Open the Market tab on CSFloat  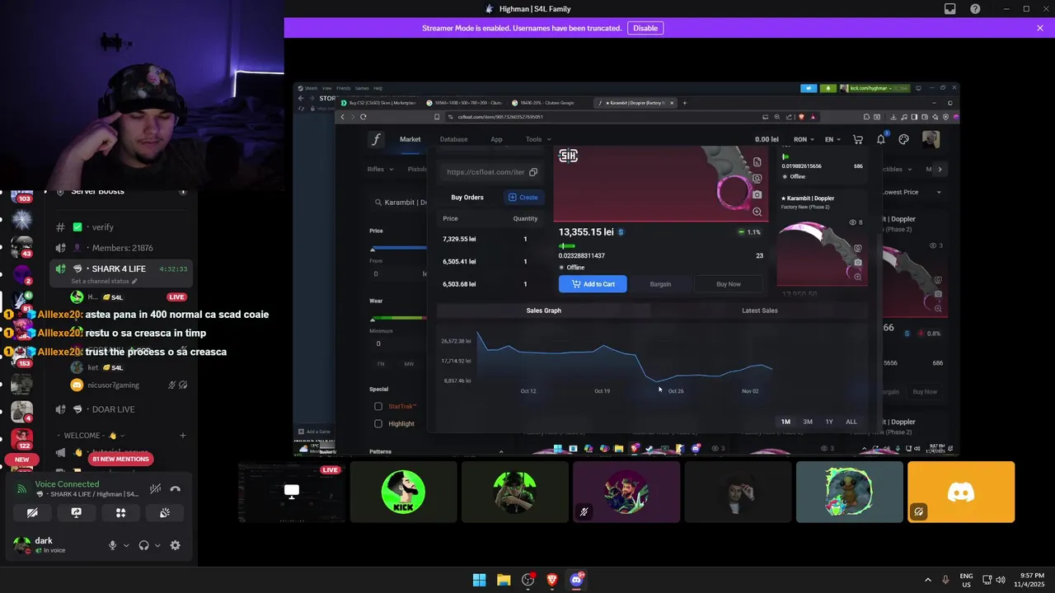pos(410,139)
